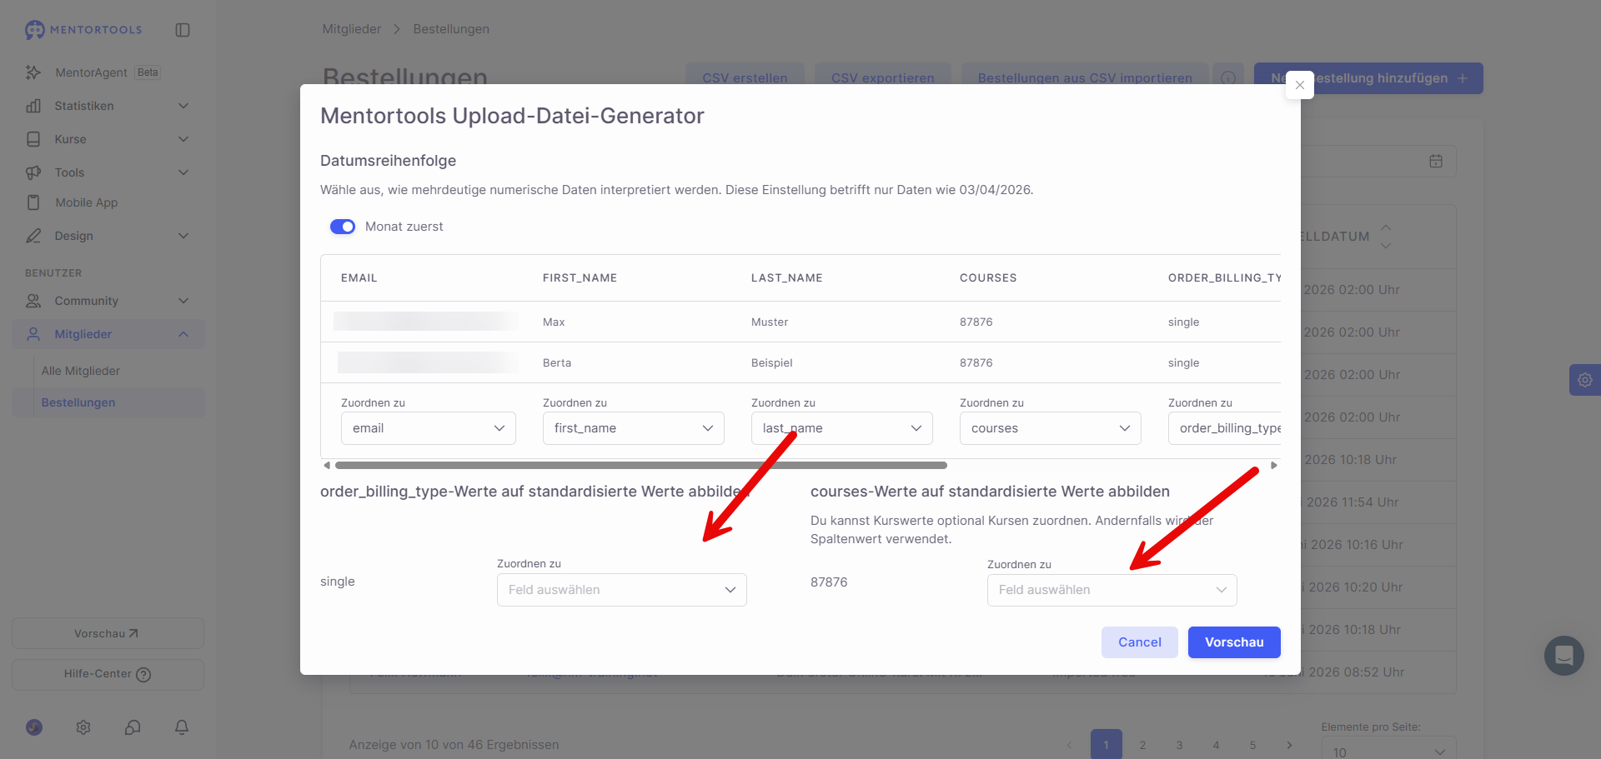Viewport: 1601px width, 759px height.
Task: Collapse the sidebar panel icon
Action: pos(183,30)
